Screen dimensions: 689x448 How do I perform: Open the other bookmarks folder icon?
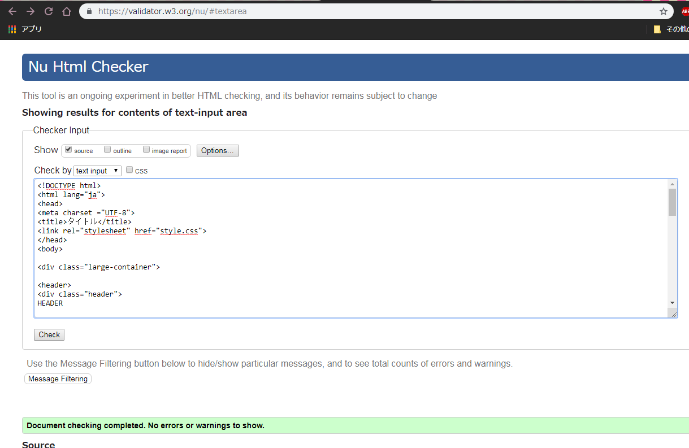pyautogui.click(x=657, y=29)
